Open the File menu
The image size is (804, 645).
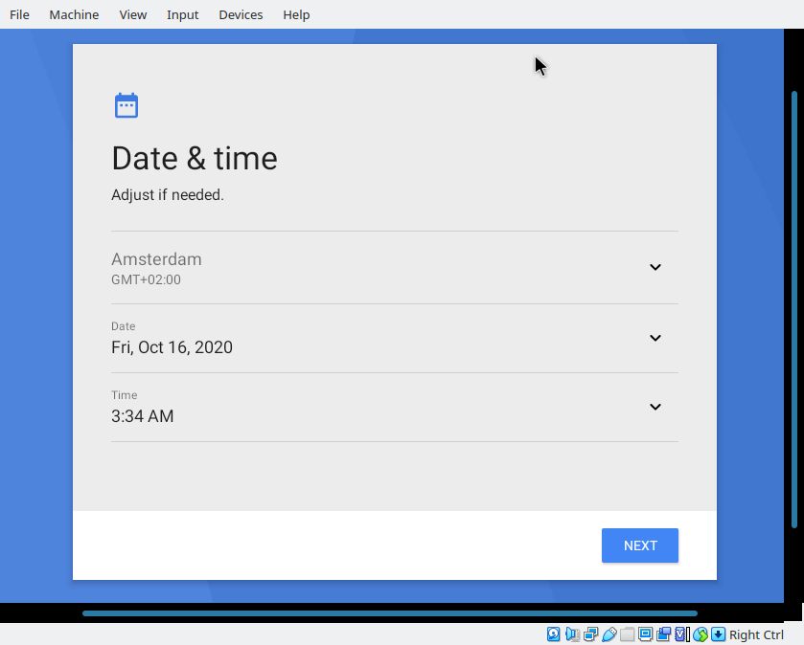coord(19,15)
